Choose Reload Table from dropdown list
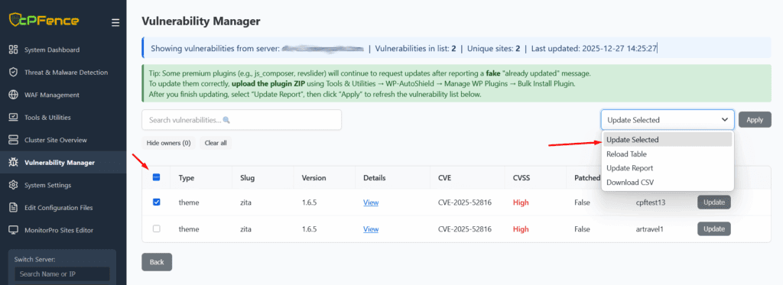The image size is (783, 285). (667, 154)
